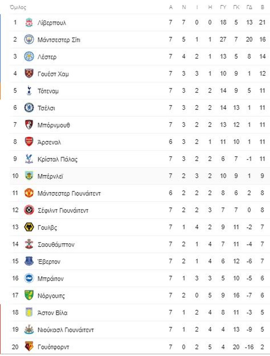The height and width of the screenshot is (356, 270).
Task: Click the Manchester United red crest
Action: coord(29,193)
